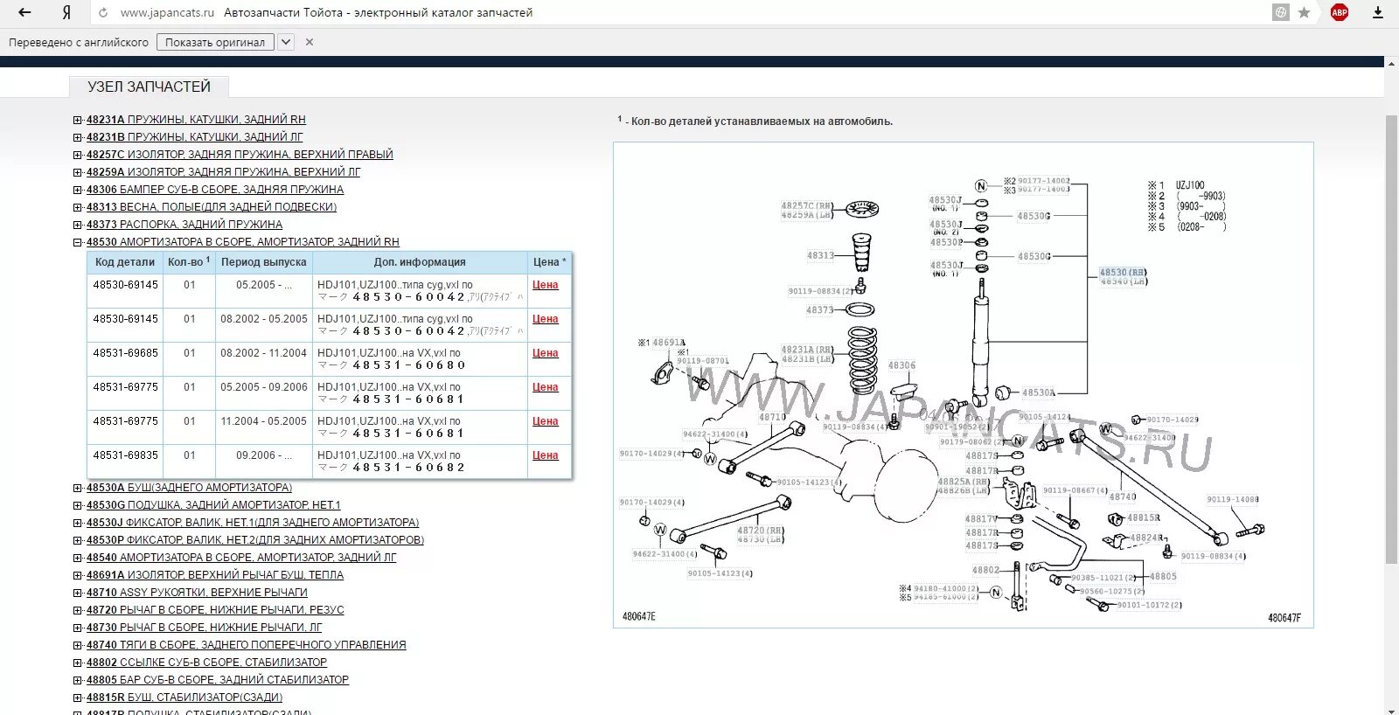This screenshot has width=1399, height=715.
Task: Click Цена link for 48531-69685 row
Action: (545, 353)
